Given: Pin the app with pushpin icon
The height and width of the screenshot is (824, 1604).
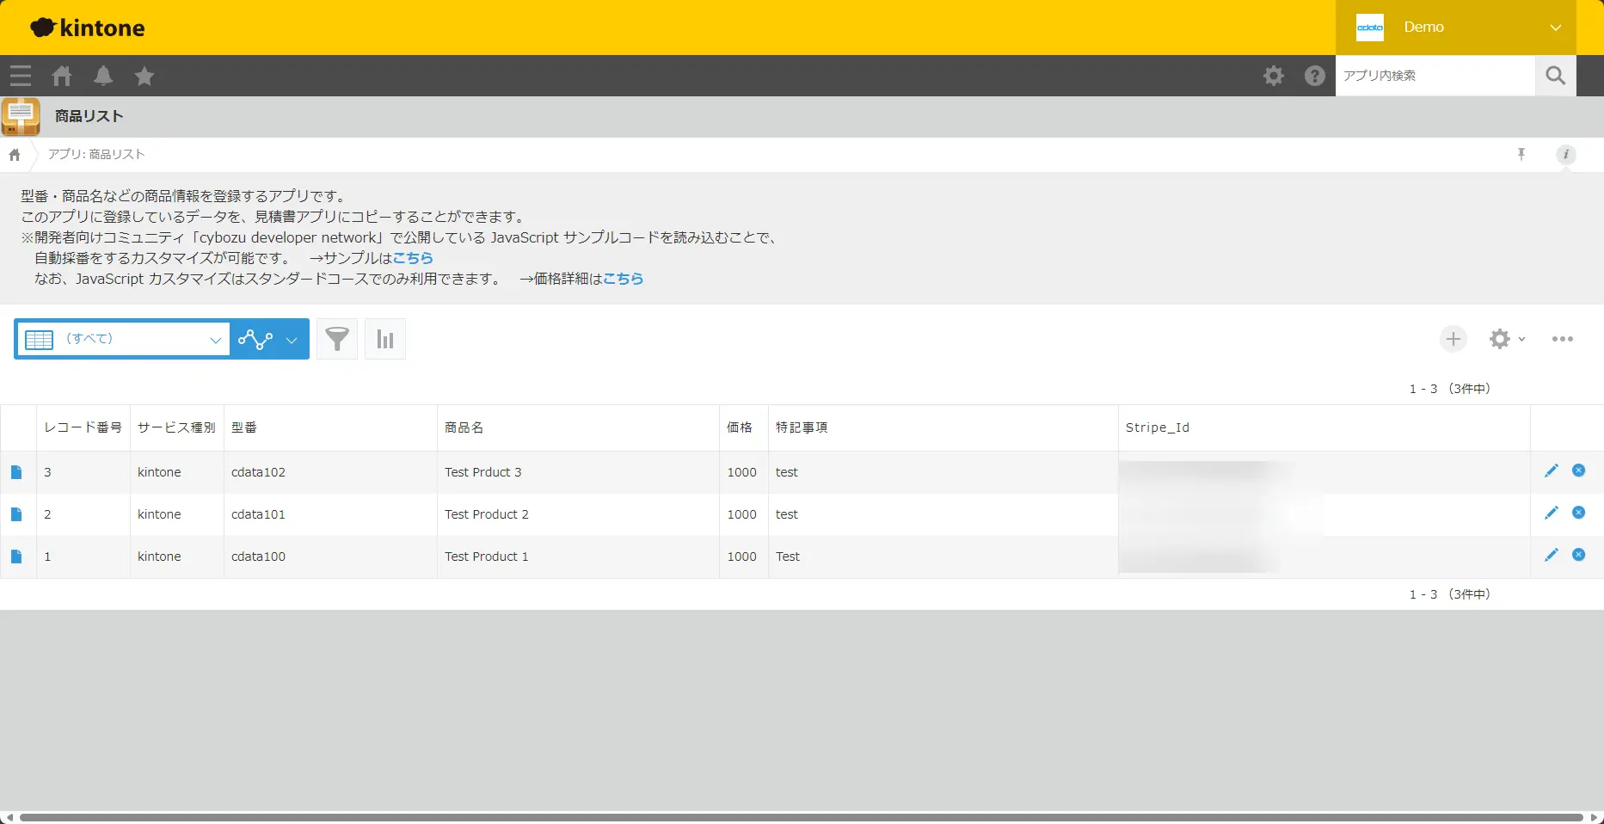Looking at the screenshot, I should pos(1521,155).
